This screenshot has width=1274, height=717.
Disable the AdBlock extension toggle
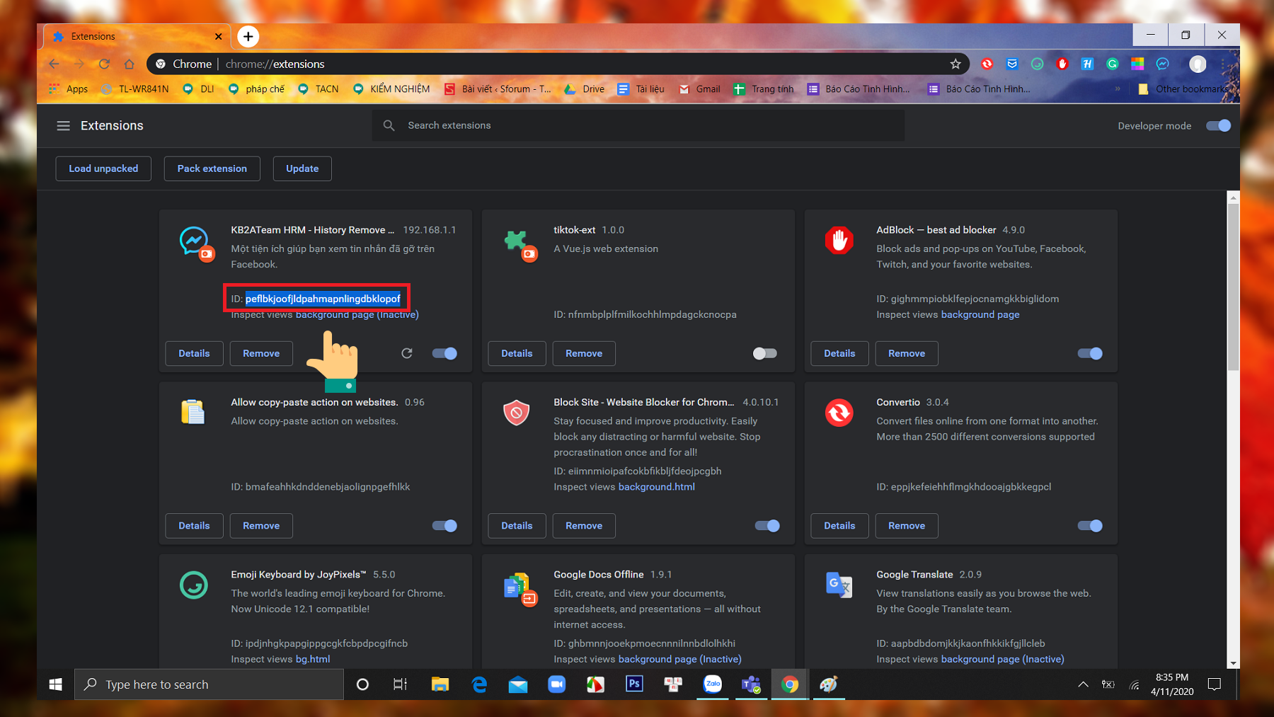pos(1089,353)
